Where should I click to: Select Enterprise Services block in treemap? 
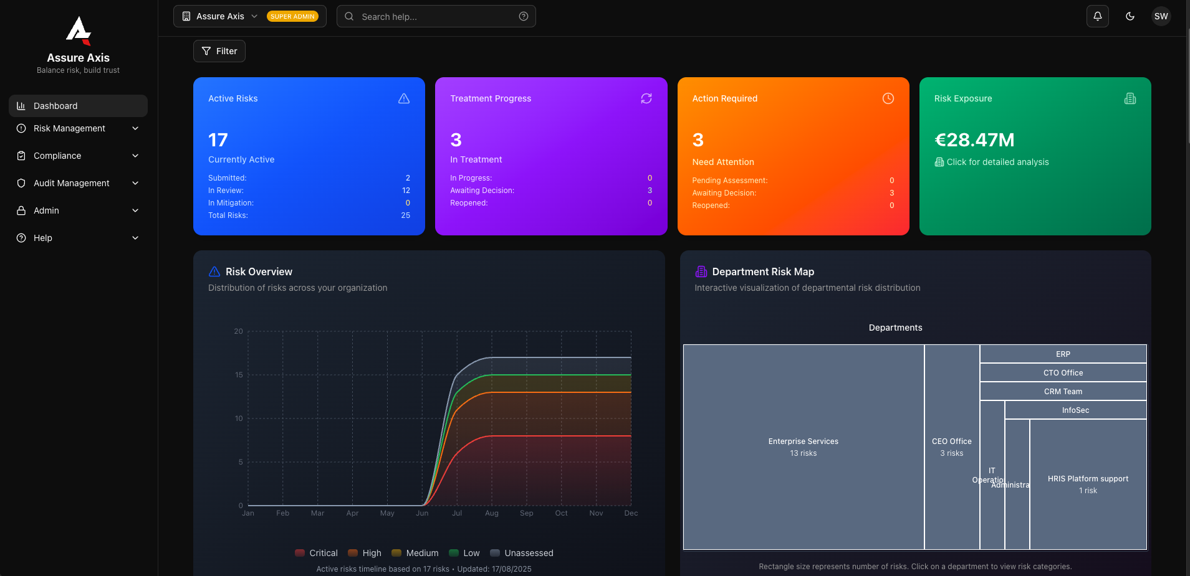pyautogui.click(x=803, y=446)
